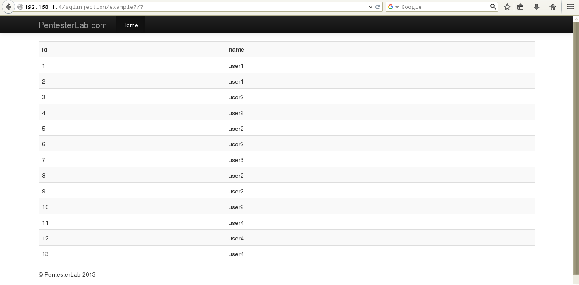Open the Home tab in navbar
Image resolution: width=579 pixels, height=285 pixels.
130,25
